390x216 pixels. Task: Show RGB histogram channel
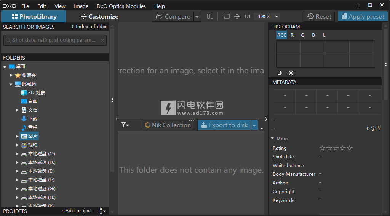click(281, 35)
